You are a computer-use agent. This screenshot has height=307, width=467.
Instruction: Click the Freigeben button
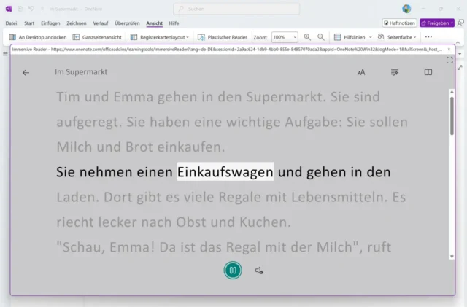[x=436, y=23]
